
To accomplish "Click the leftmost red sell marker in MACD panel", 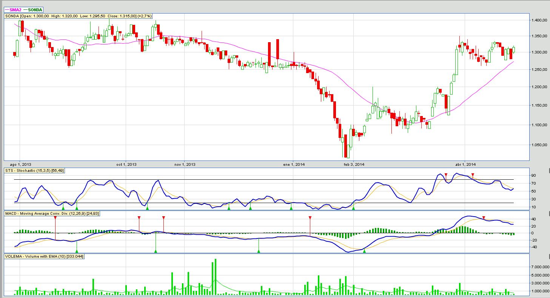I will [x=55, y=218].
